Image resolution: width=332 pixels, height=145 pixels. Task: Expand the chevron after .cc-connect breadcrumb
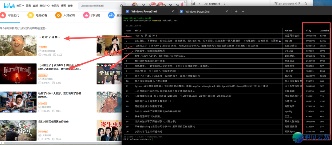225,4
